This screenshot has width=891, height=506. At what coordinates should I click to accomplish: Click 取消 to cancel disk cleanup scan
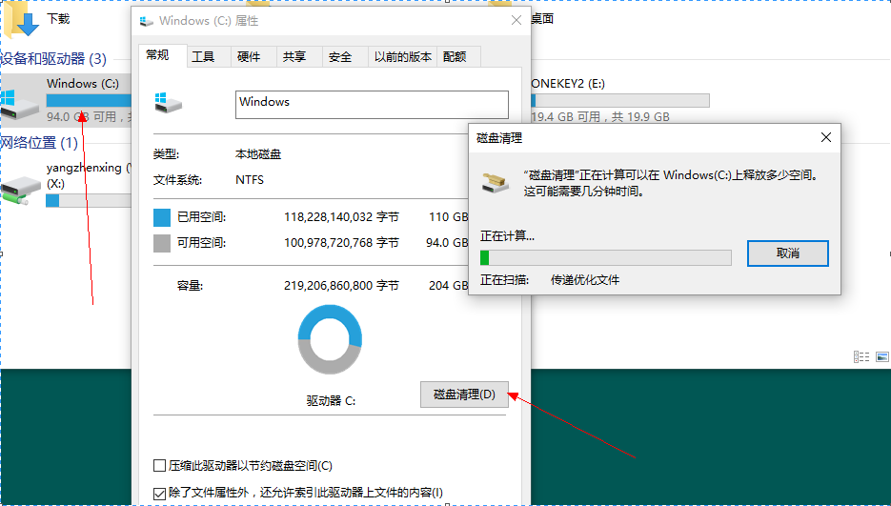(x=787, y=253)
